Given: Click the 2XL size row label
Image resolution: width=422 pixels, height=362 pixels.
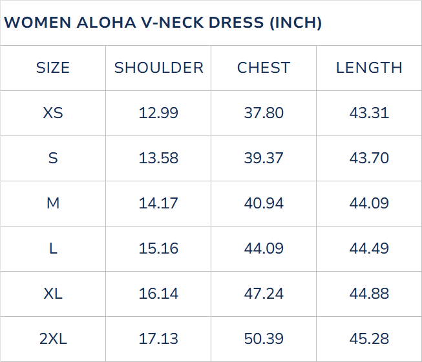Looking at the screenshot, I should pyautogui.click(x=53, y=339).
